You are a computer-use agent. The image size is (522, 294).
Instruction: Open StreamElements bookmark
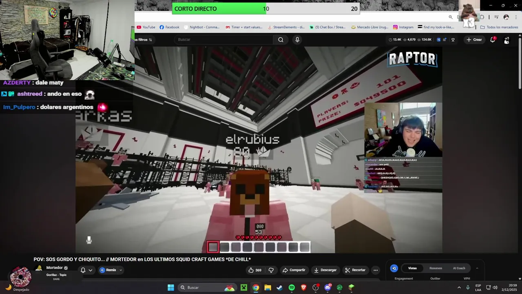click(x=286, y=27)
